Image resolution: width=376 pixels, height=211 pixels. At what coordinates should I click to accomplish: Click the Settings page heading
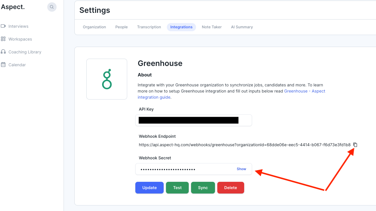point(95,10)
